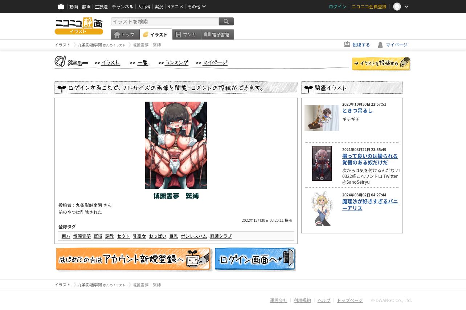Click the palette メニュー icon
Viewport: 466px width, 310px height.
click(x=60, y=61)
